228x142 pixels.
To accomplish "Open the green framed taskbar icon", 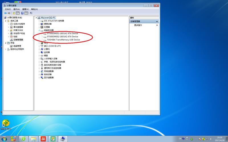I will click(x=53, y=139).
